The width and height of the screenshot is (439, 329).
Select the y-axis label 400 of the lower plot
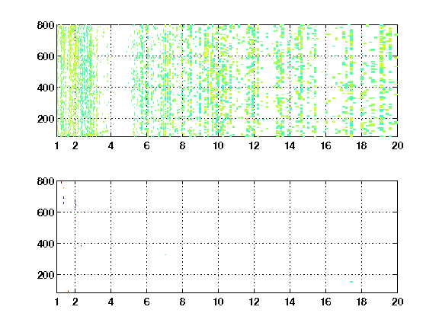(x=46, y=244)
